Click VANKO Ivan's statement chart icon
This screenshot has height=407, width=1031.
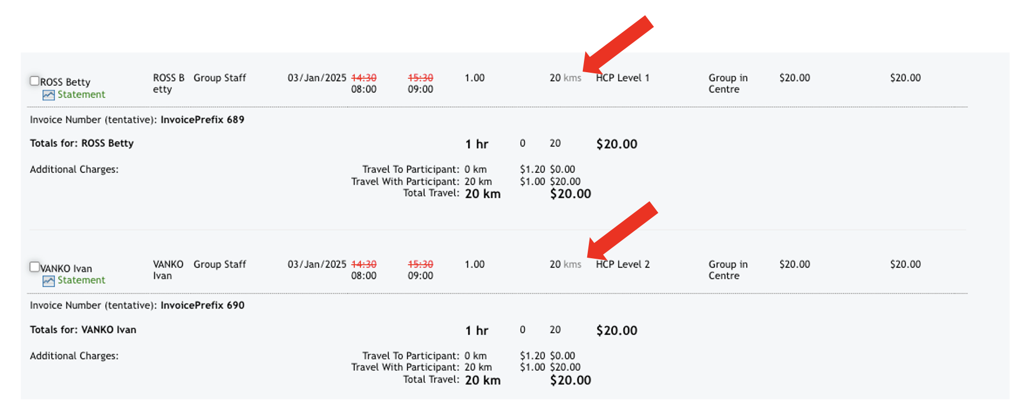[x=49, y=281]
